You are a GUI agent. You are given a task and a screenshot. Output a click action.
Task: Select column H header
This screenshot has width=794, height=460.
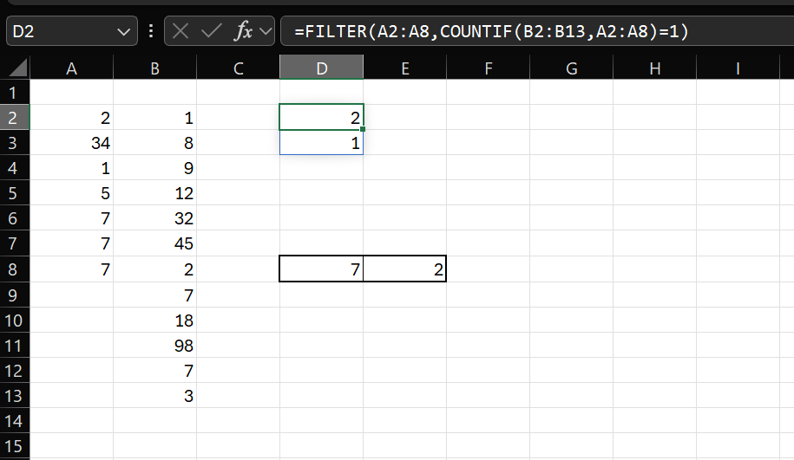pos(655,68)
